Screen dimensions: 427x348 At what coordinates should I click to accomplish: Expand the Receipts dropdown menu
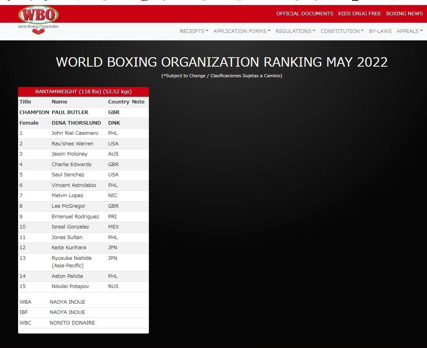click(x=194, y=31)
